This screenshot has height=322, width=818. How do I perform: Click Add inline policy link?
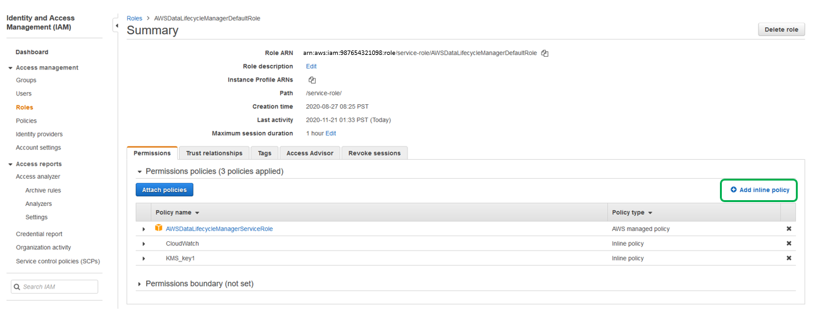[x=760, y=190]
